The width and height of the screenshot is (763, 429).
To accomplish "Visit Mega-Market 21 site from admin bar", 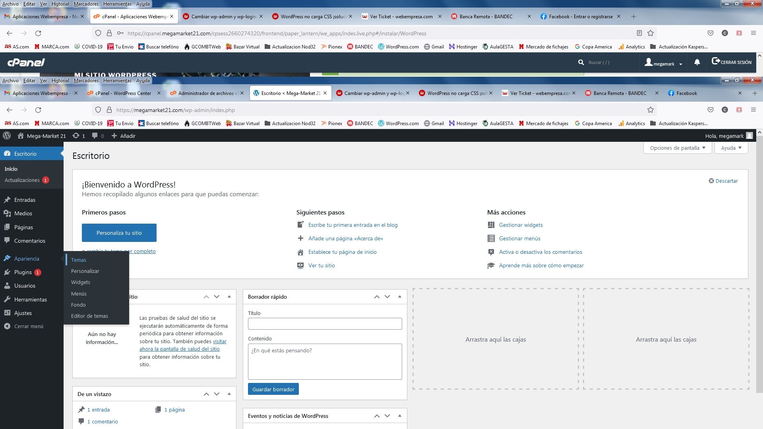I will coord(42,136).
